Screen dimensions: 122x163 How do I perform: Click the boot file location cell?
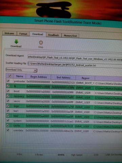pyautogui.click(x=108, y=93)
